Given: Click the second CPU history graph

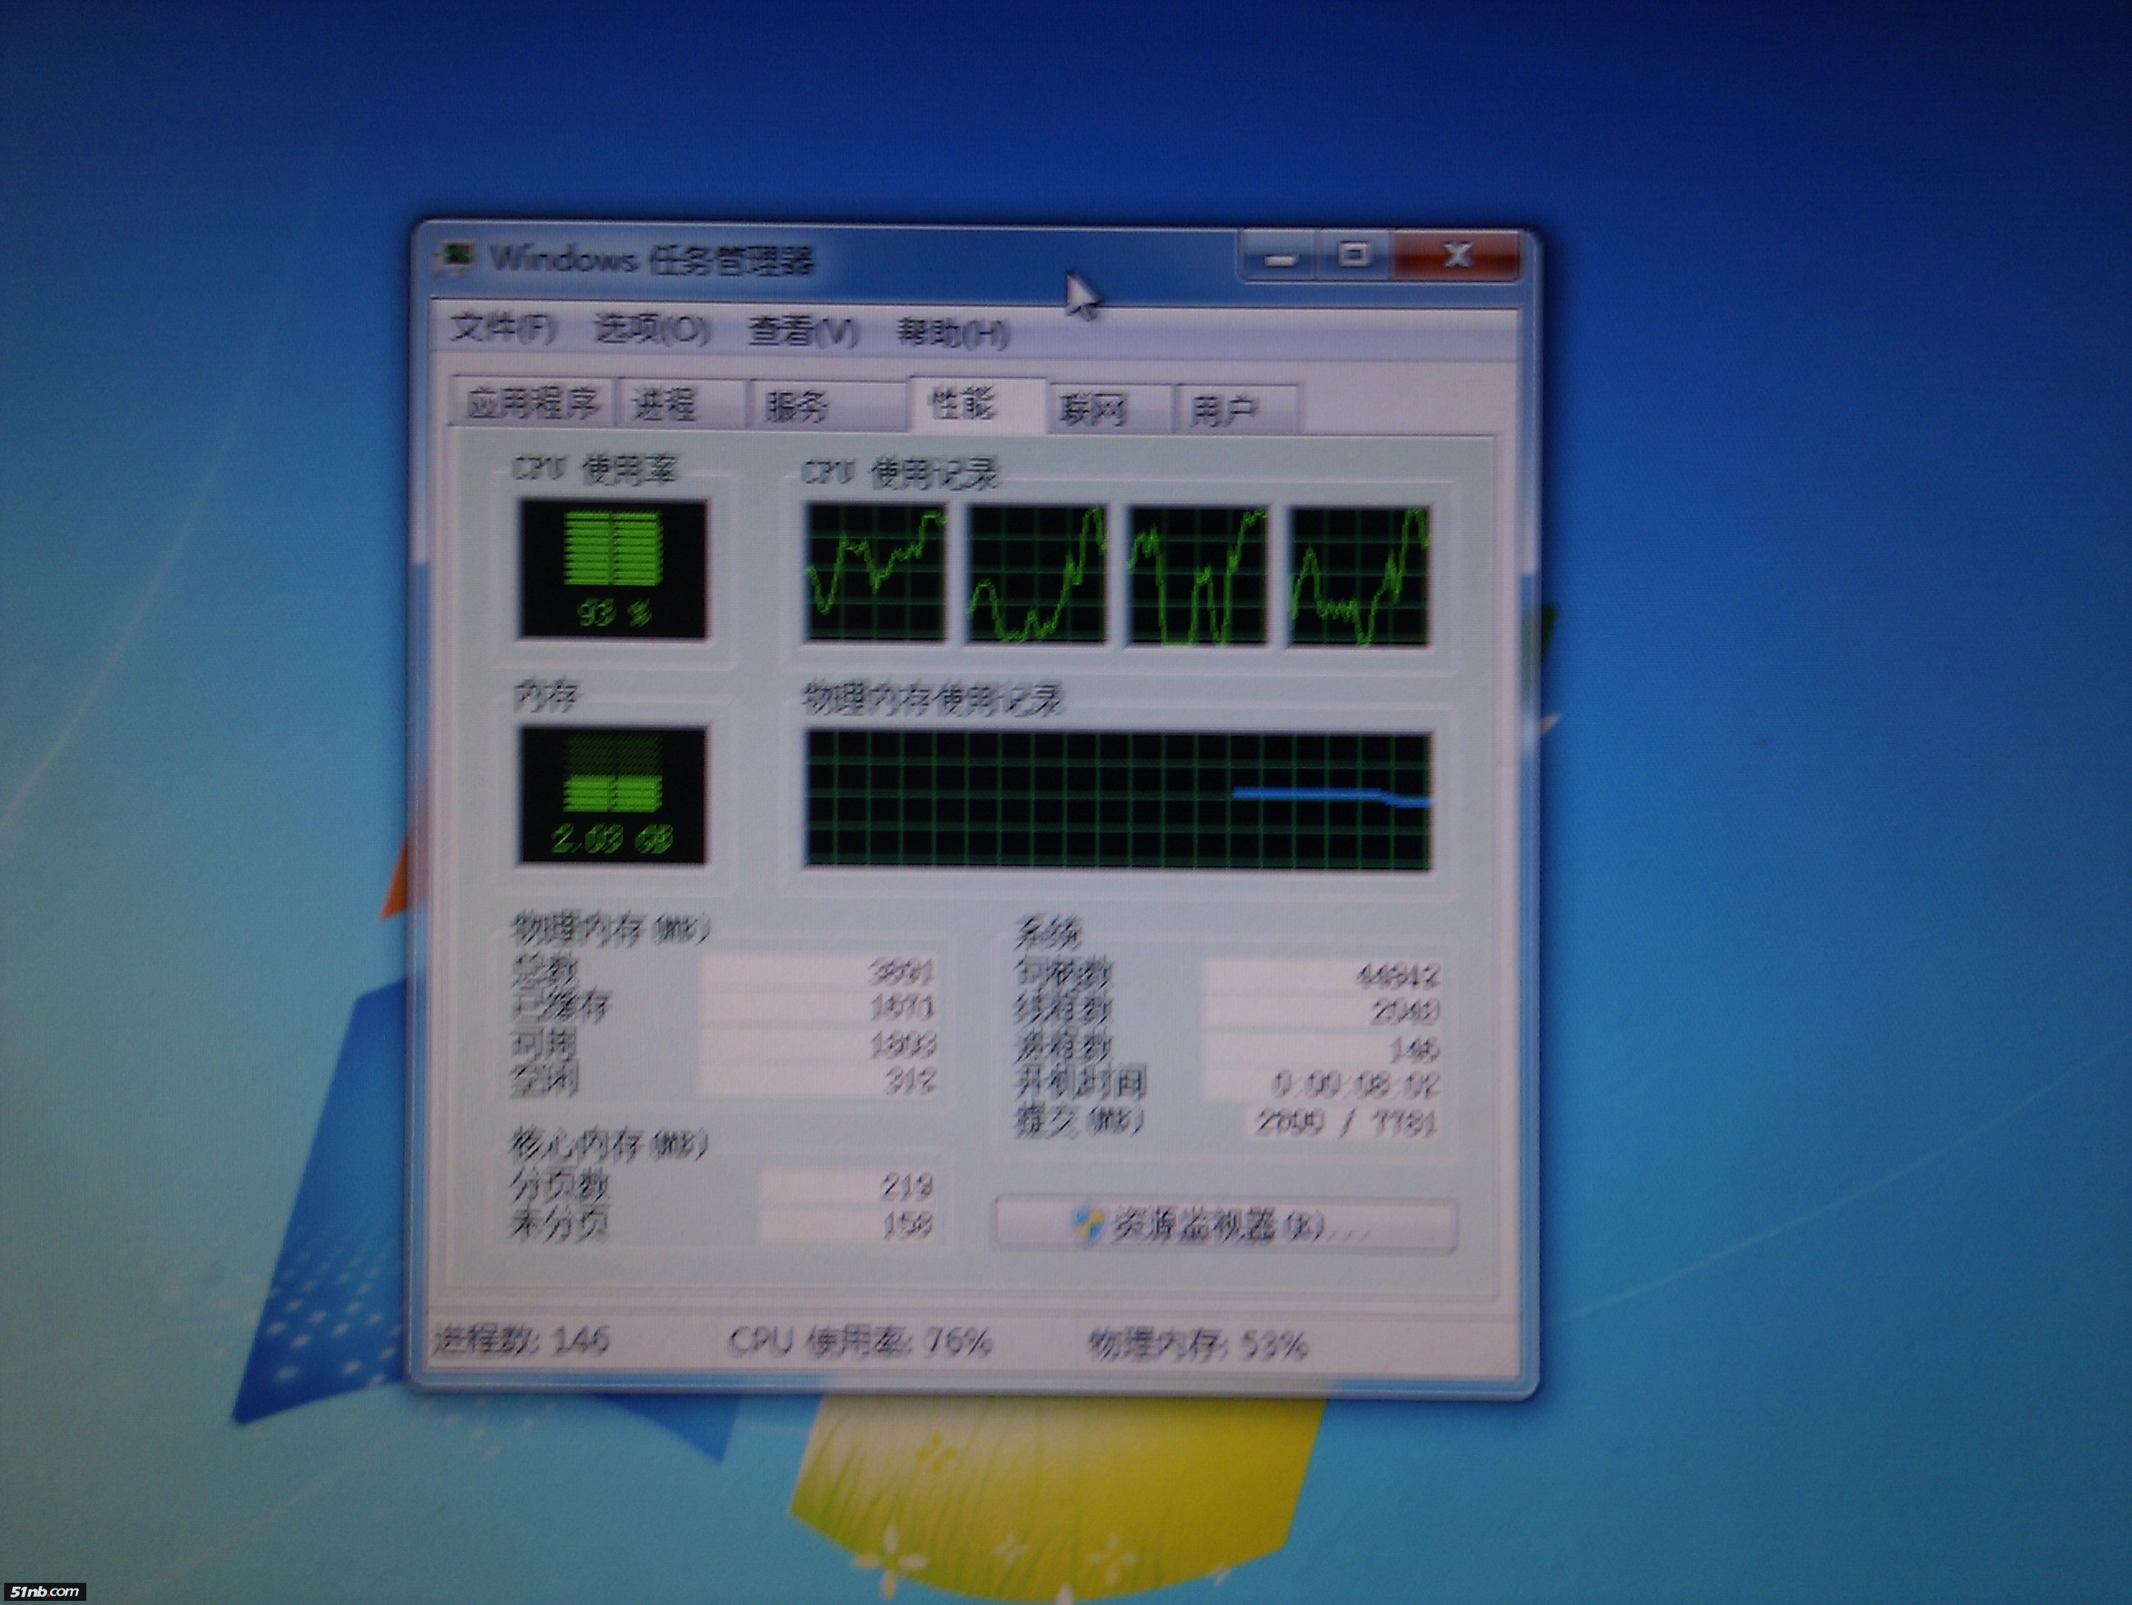Looking at the screenshot, I should click(1037, 573).
